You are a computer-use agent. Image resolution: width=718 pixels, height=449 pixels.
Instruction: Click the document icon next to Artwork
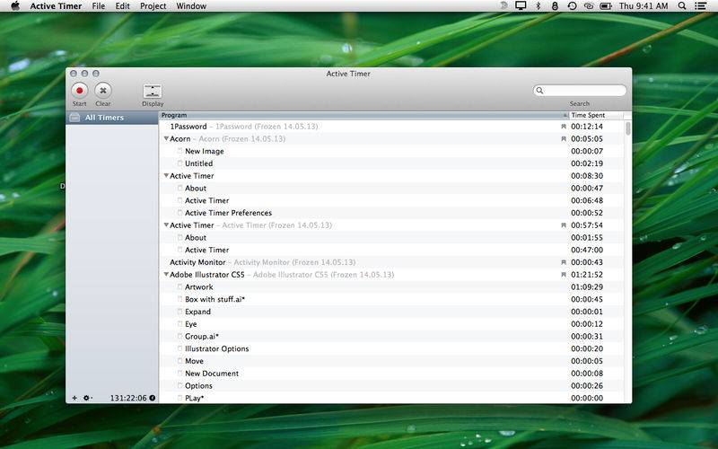pyautogui.click(x=180, y=286)
